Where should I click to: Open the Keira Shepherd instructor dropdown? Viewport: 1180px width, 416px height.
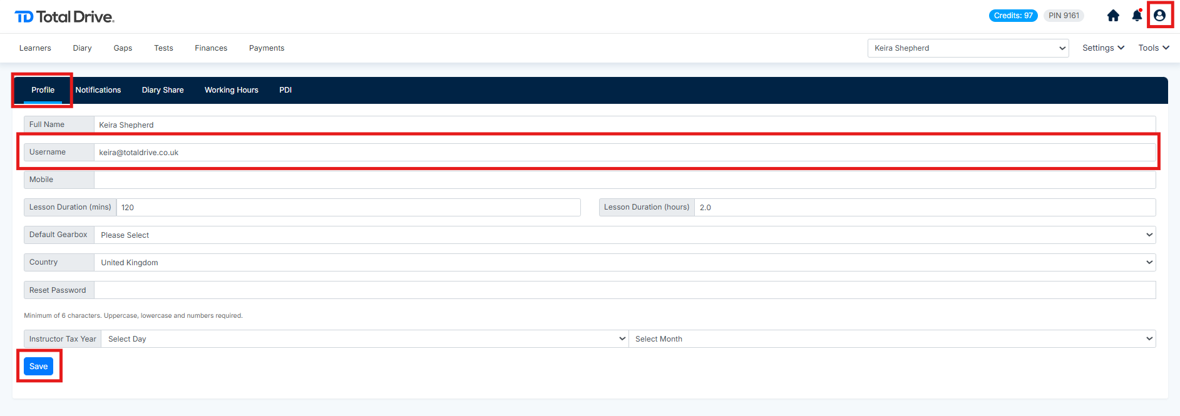pyautogui.click(x=968, y=48)
